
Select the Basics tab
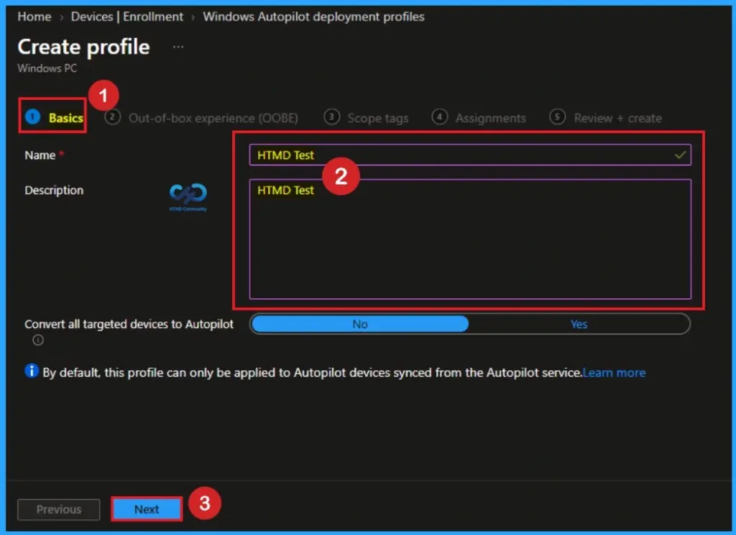tap(55, 117)
